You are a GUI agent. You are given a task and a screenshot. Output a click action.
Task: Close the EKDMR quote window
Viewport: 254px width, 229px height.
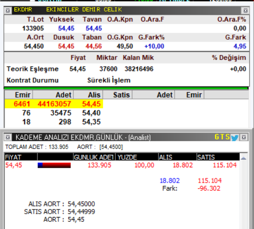pyautogui.click(x=245, y=11)
